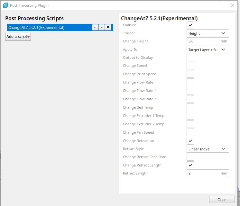Image resolution: width=240 pixels, height=206 pixels.
Task: Check the Change Extruder 2 Temp box
Action: pos(190,124)
